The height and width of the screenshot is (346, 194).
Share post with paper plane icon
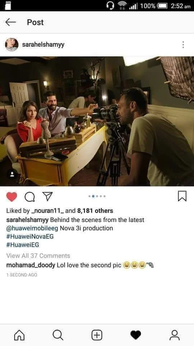coord(47,196)
